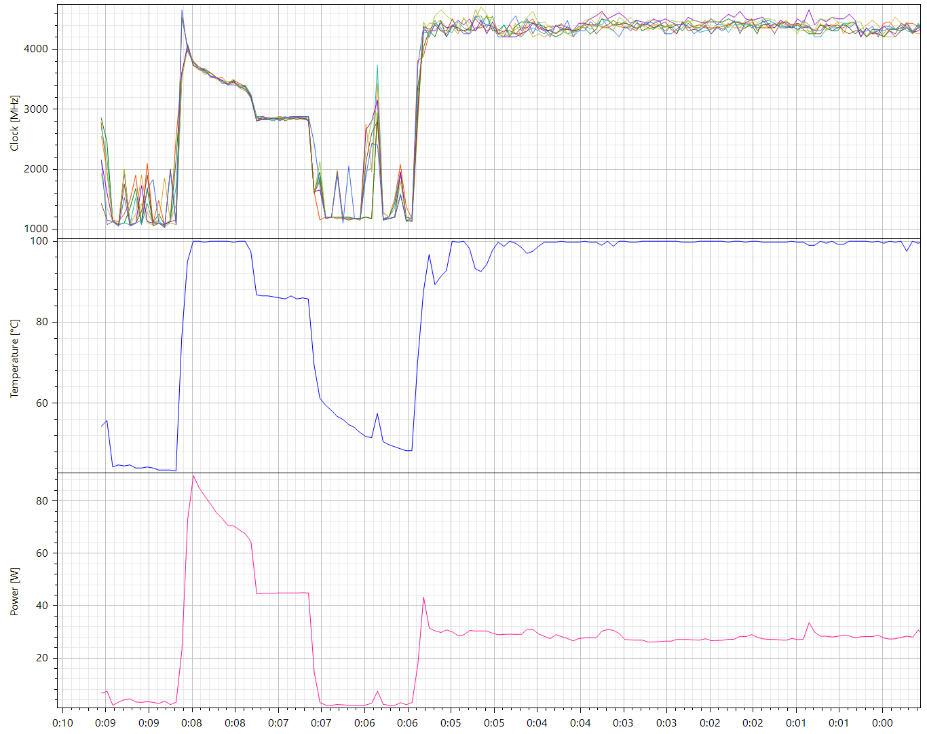
Task: Click the highest peak of the pink power curve
Action: tap(193, 476)
